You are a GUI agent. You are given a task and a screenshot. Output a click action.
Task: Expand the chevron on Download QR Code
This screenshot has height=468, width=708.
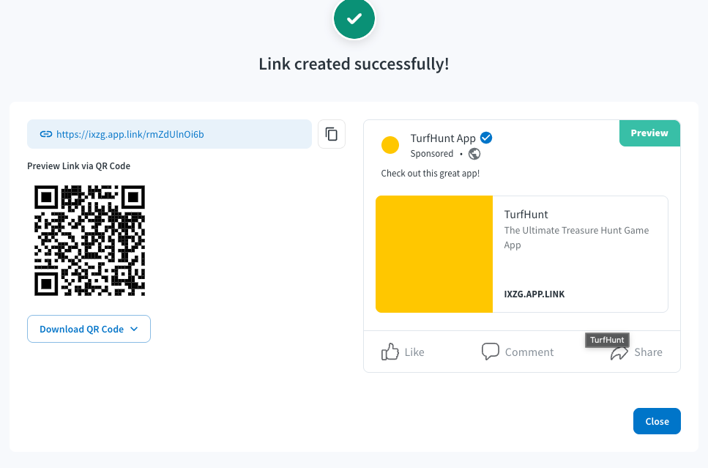(134, 329)
